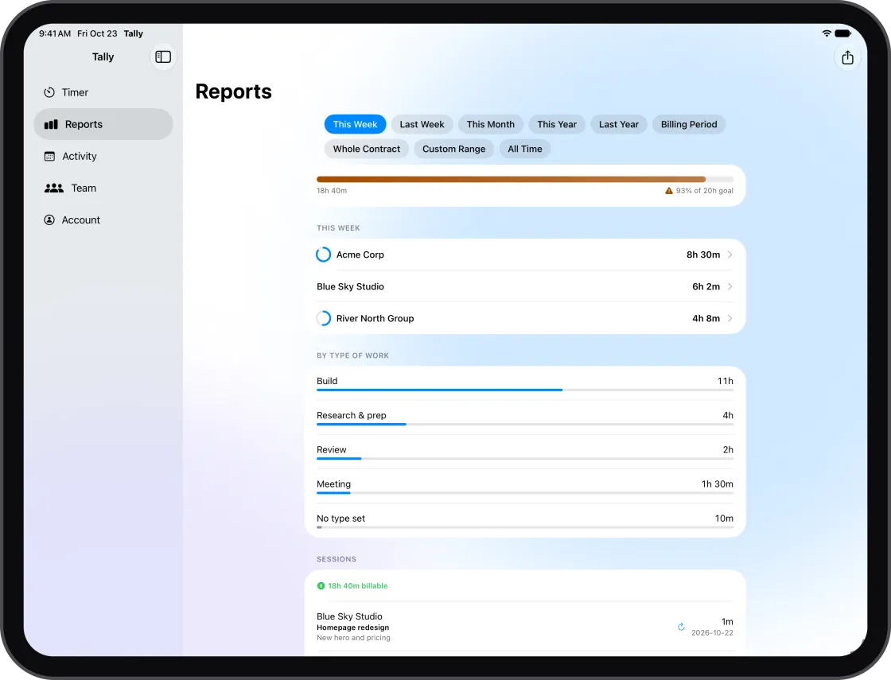This screenshot has height=680, width=891.
Task: Click the 18h 40m text under goal bar
Action: click(x=332, y=191)
